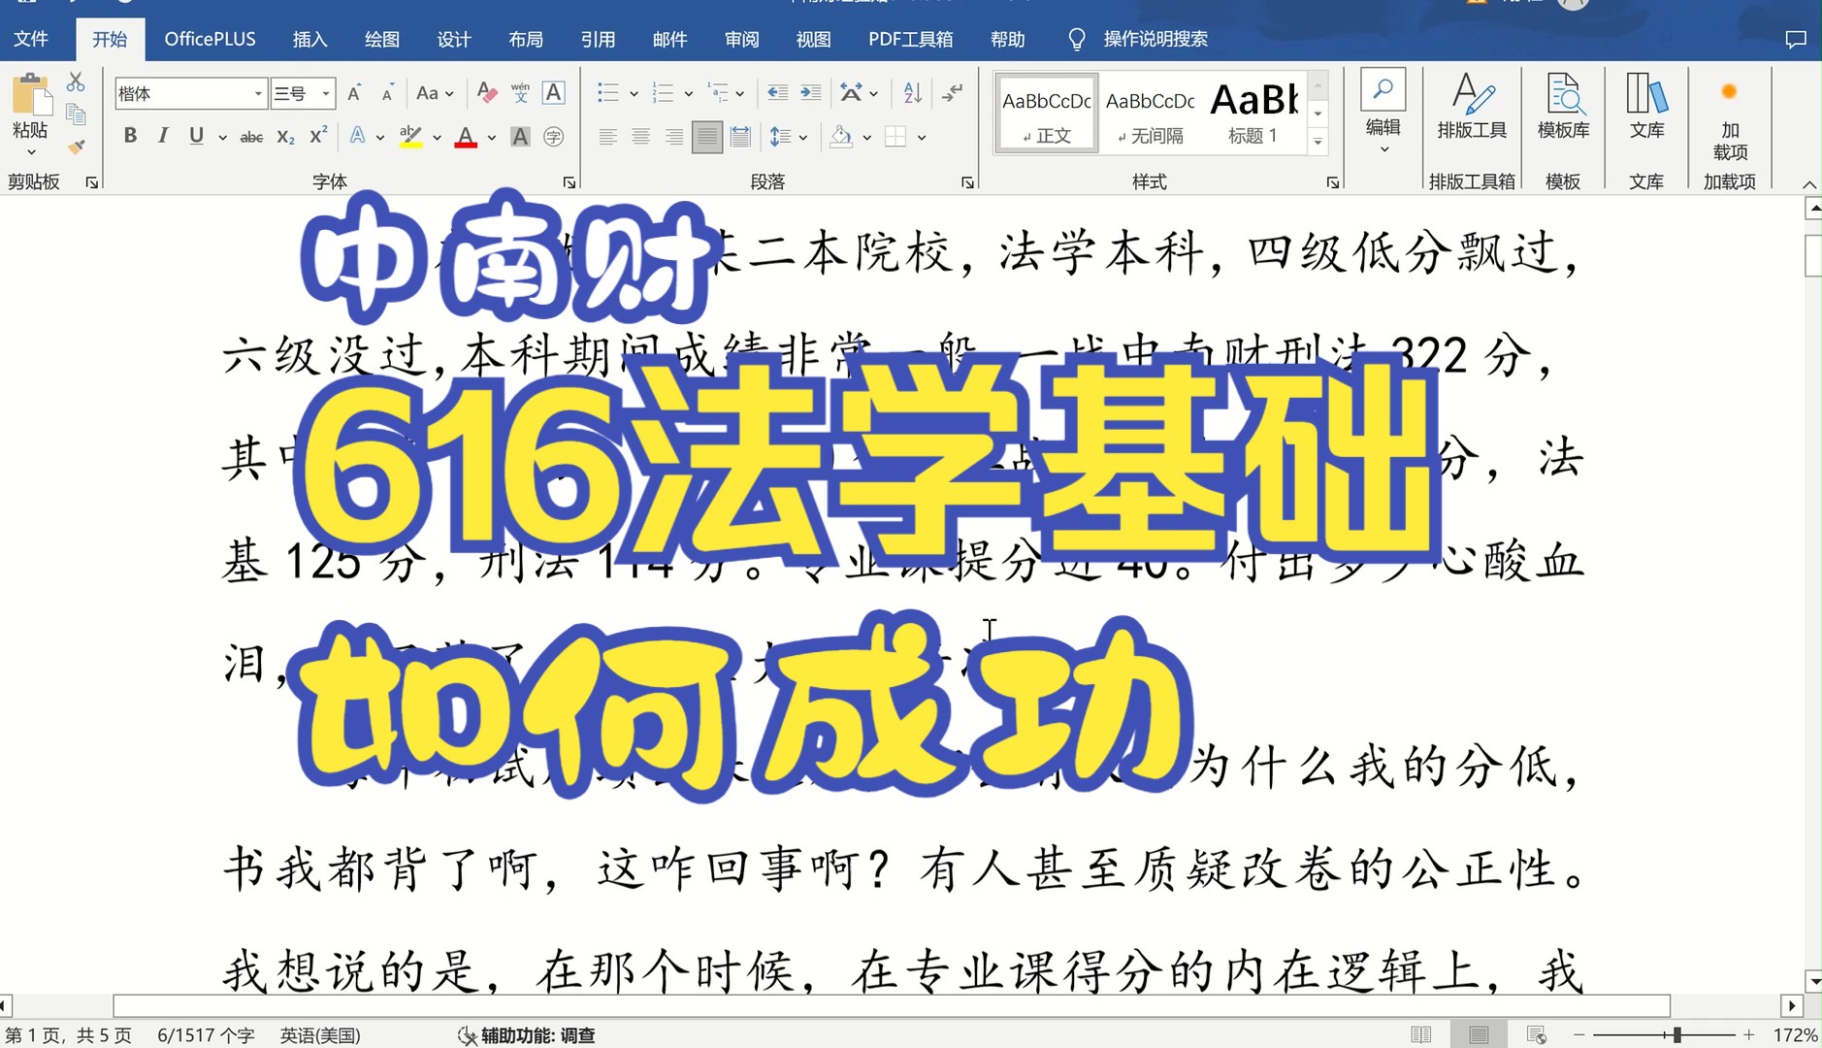Toggle italic formatting
Image resolution: width=1822 pixels, height=1048 pixels.
163,136
